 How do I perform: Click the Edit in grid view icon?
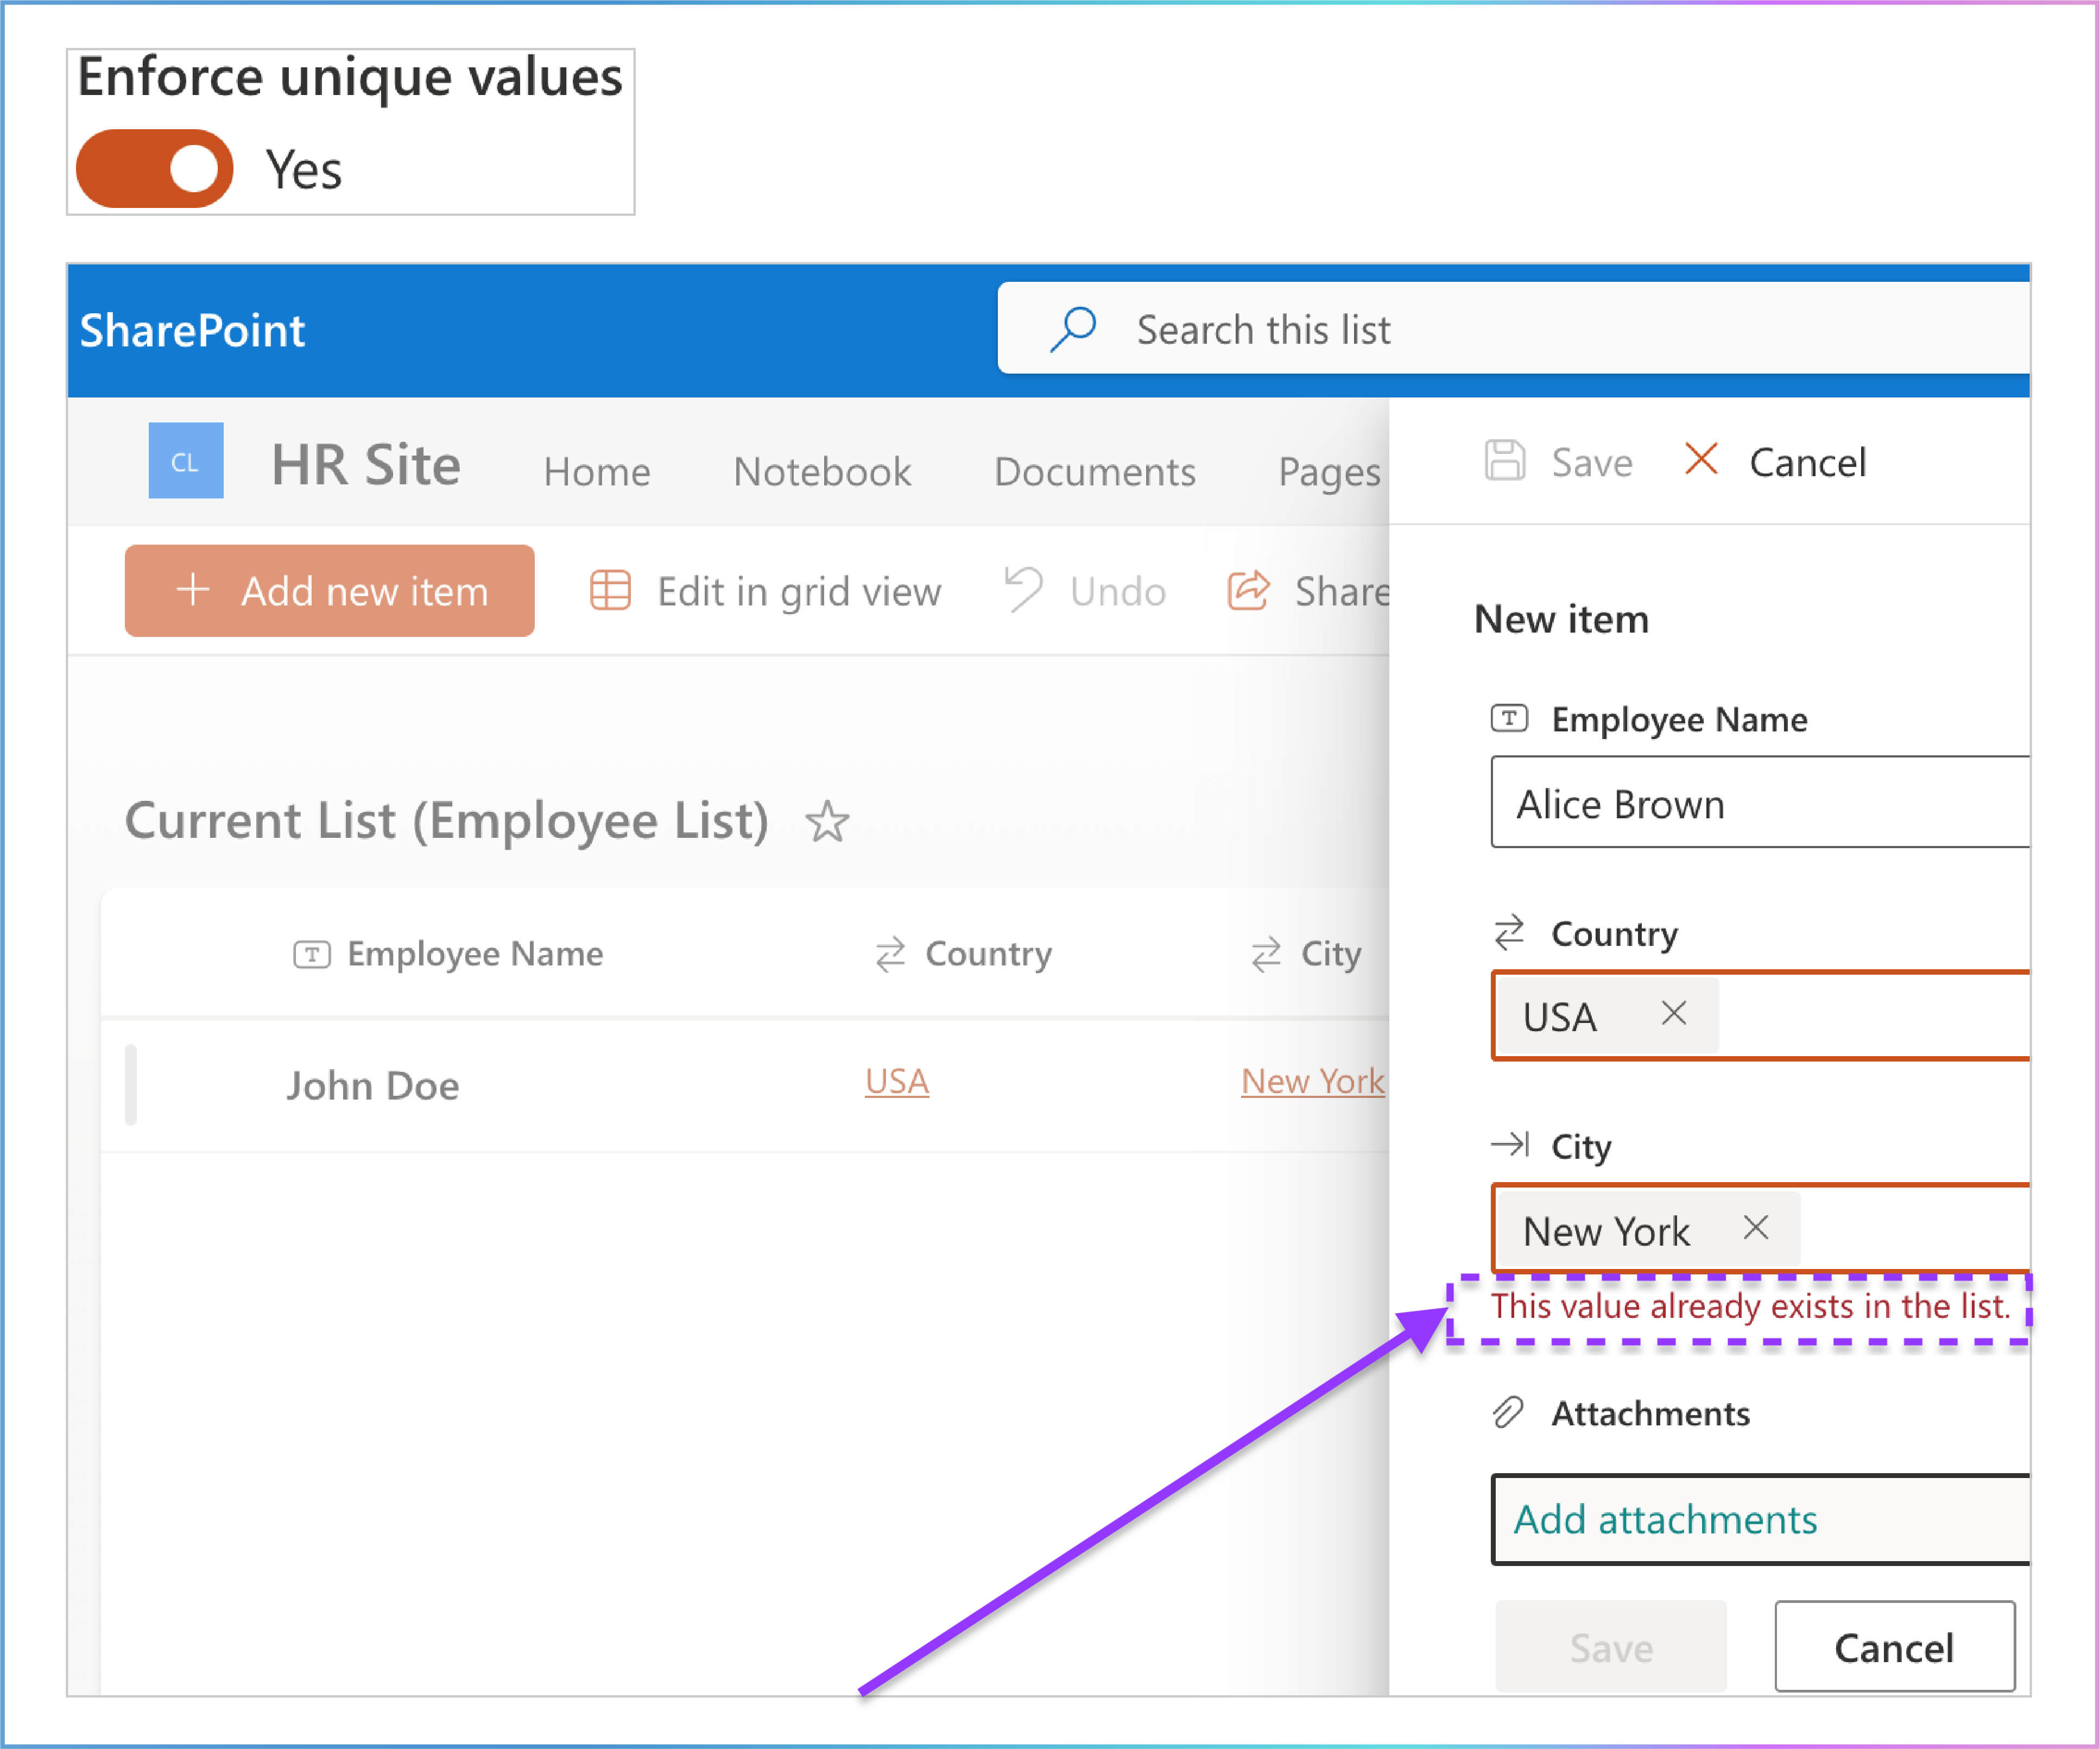coord(610,591)
